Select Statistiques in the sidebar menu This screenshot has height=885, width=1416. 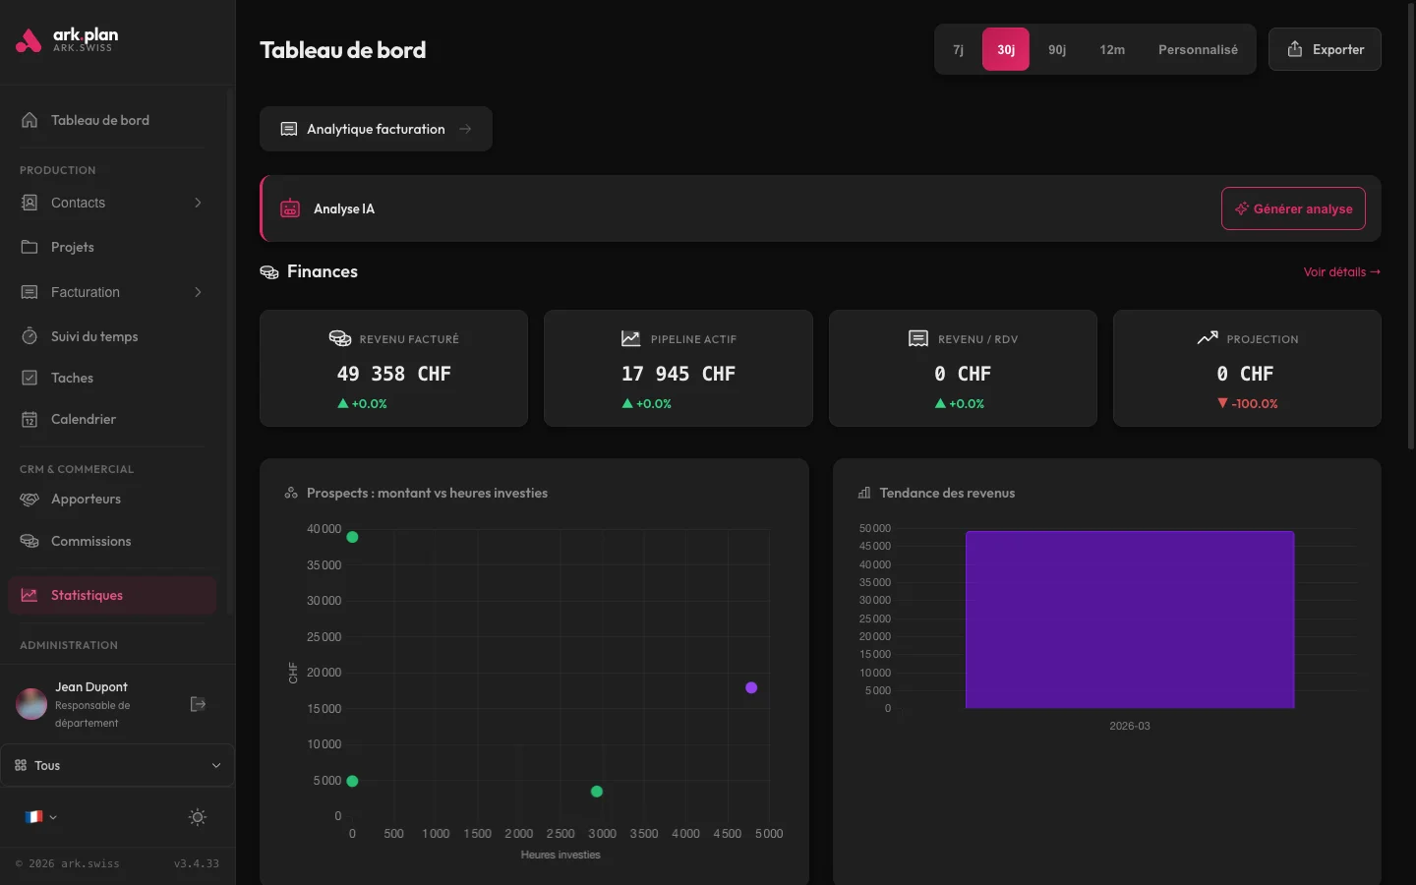tap(87, 595)
